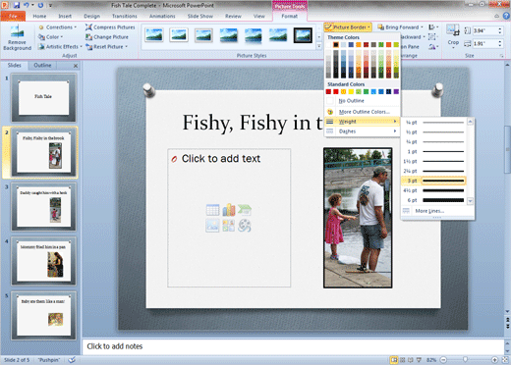Image resolution: width=511 pixels, height=365 pixels.
Task: Pick the red standard color swatch
Action: point(336,91)
